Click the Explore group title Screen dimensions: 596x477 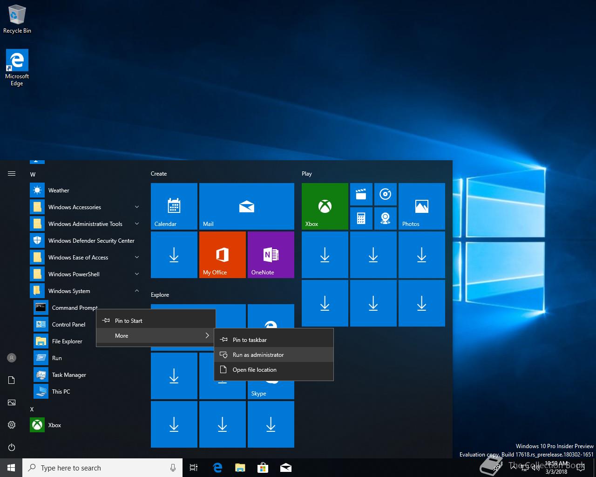click(160, 295)
